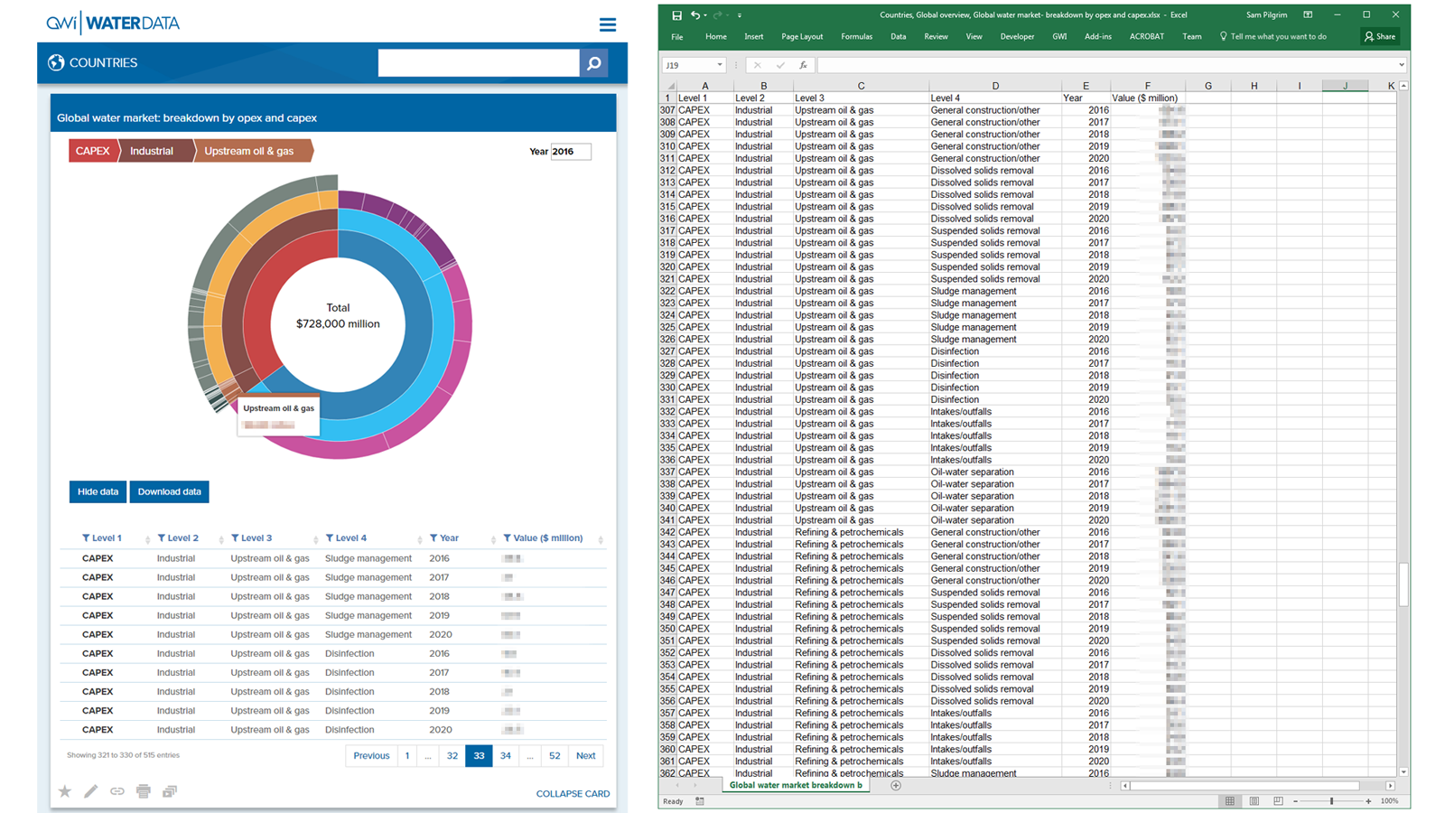The image size is (1445, 813).
Task: Open the Formulas ribbon tab
Action: [x=856, y=37]
